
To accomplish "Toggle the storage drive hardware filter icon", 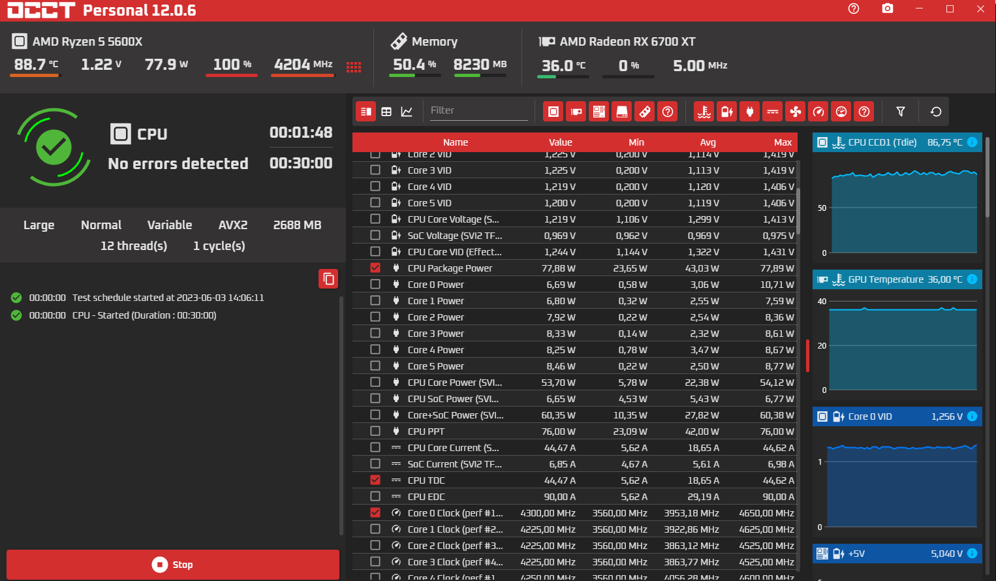I will click(622, 112).
